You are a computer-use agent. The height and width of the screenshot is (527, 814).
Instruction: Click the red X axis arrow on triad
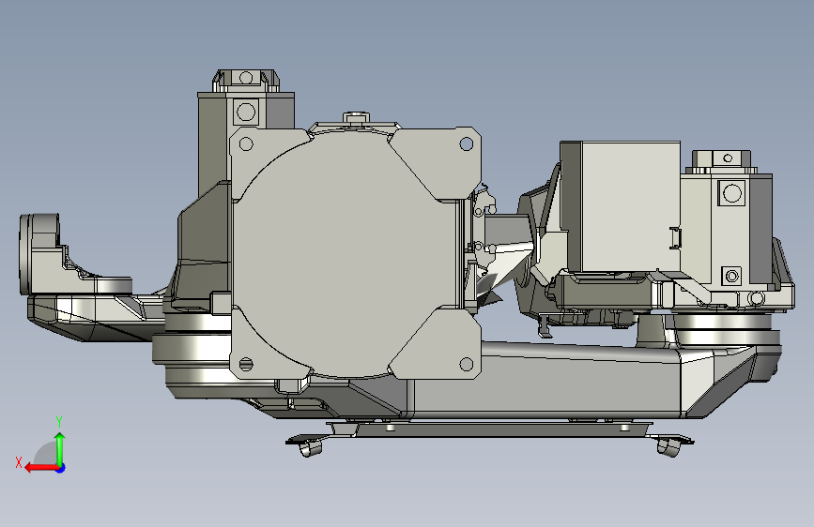click(40, 468)
